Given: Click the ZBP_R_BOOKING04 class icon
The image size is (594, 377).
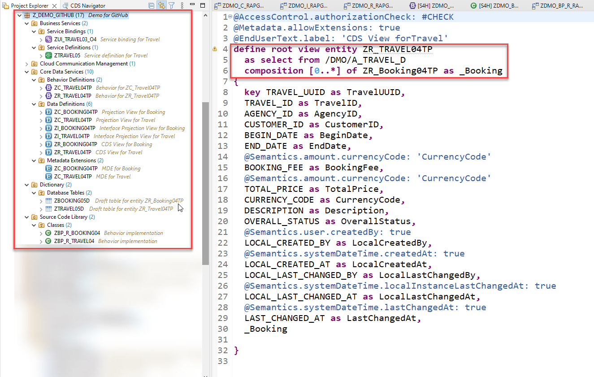Looking at the screenshot, I should pos(49,233).
